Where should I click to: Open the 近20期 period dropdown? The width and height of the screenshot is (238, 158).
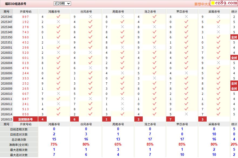62,4
